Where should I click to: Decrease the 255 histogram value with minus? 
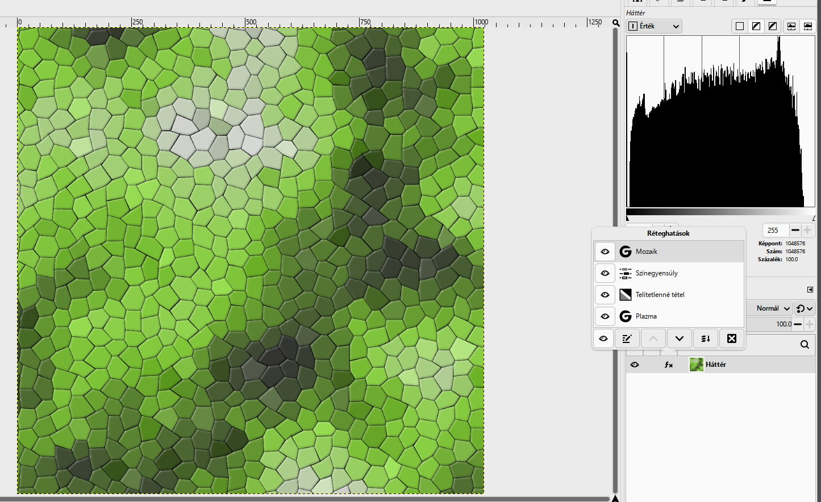[795, 230]
